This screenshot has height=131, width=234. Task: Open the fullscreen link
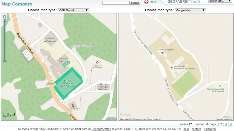pos(210,129)
